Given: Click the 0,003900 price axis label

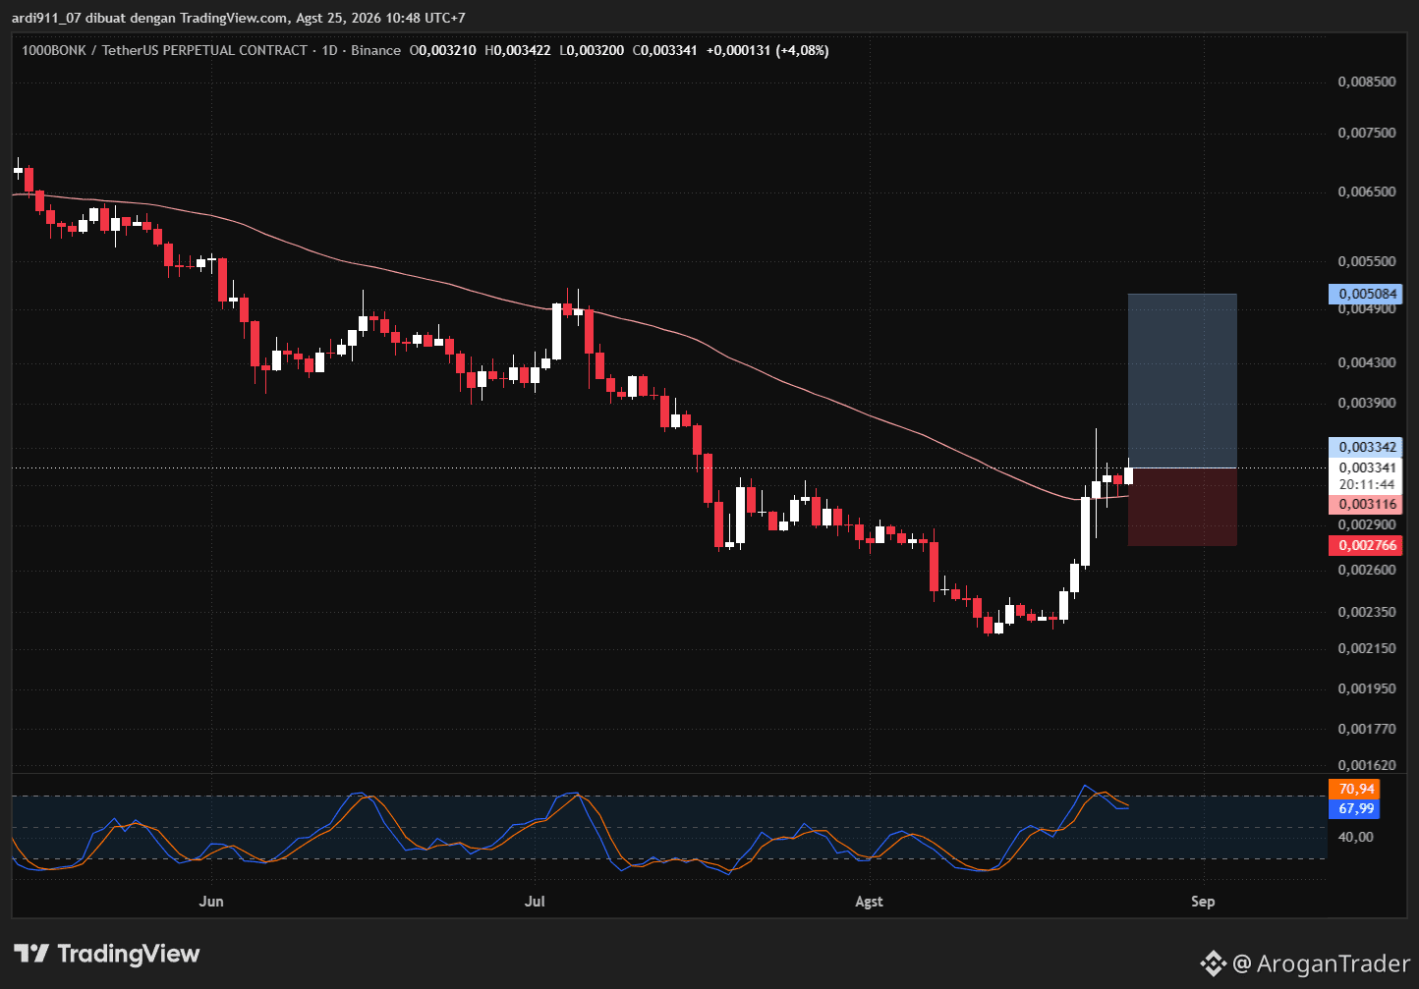Looking at the screenshot, I should tap(1367, 403).
